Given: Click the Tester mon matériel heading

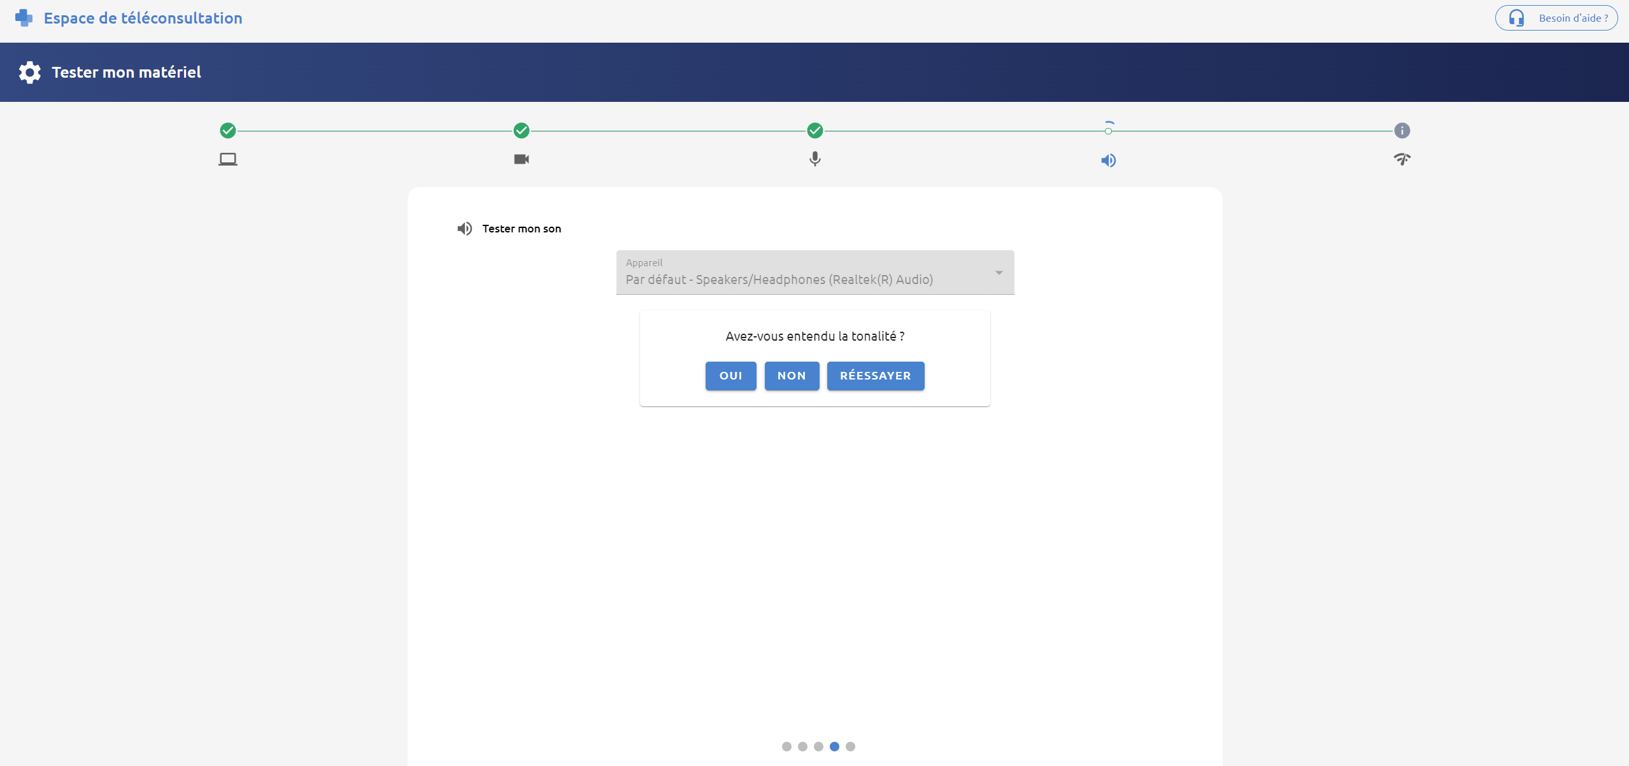Looking at the screenshot, I should point(126,73).
